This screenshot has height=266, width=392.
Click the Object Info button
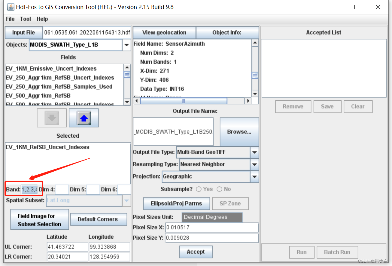tap(227, 32)
